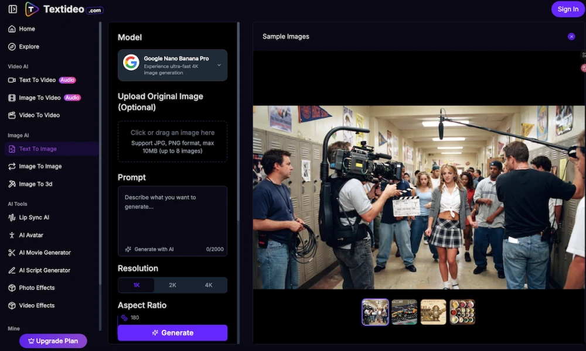Collapse the sidebar using the panel icon
This screenshot has height=351, width=586.
[13, 9]
